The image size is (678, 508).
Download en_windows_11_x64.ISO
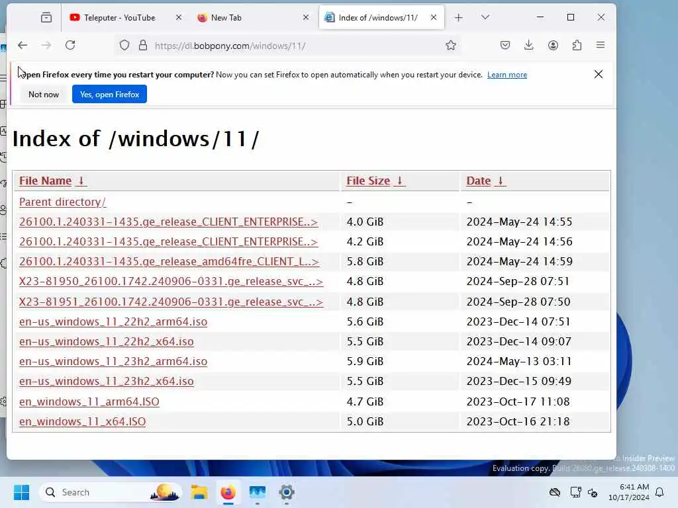[x=82, y=421]
